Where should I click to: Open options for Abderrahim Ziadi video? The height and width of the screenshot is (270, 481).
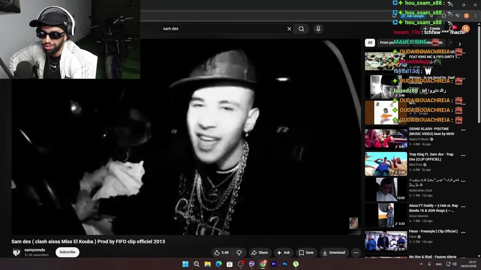463,181
